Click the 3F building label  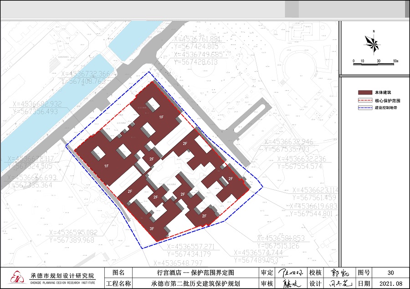tap(152, 228)
